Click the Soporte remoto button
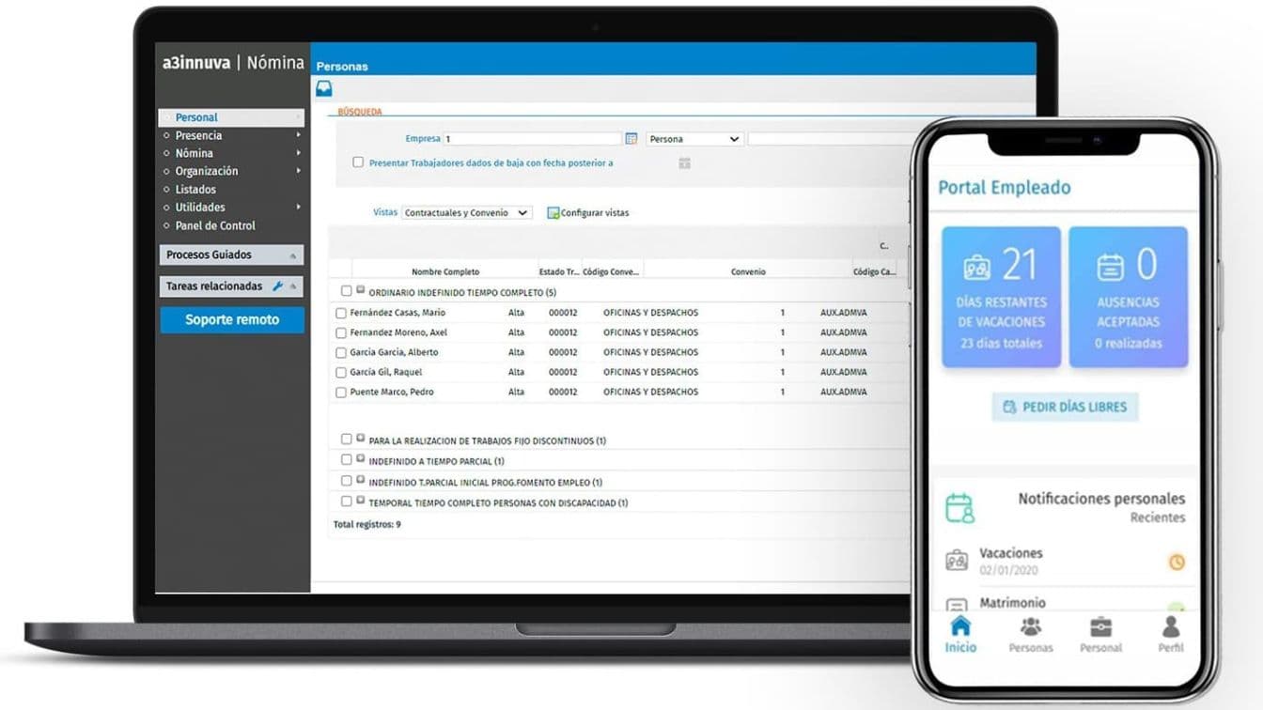The width and height of the screenshot is (1263, 710). click(x=231, y=319)
